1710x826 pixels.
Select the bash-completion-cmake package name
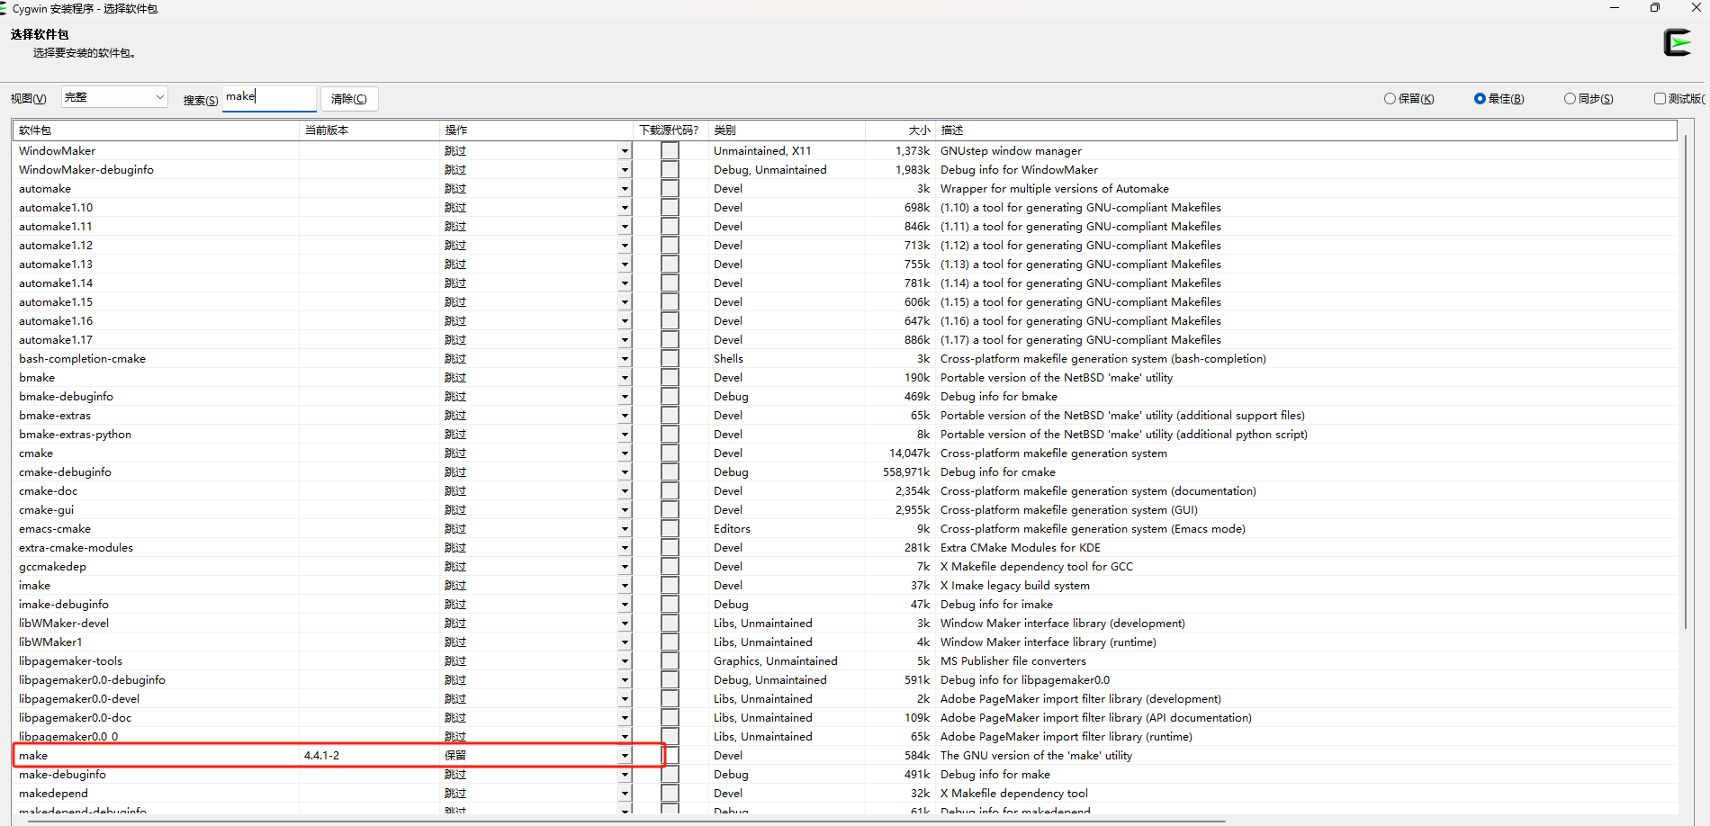point(82,358)
